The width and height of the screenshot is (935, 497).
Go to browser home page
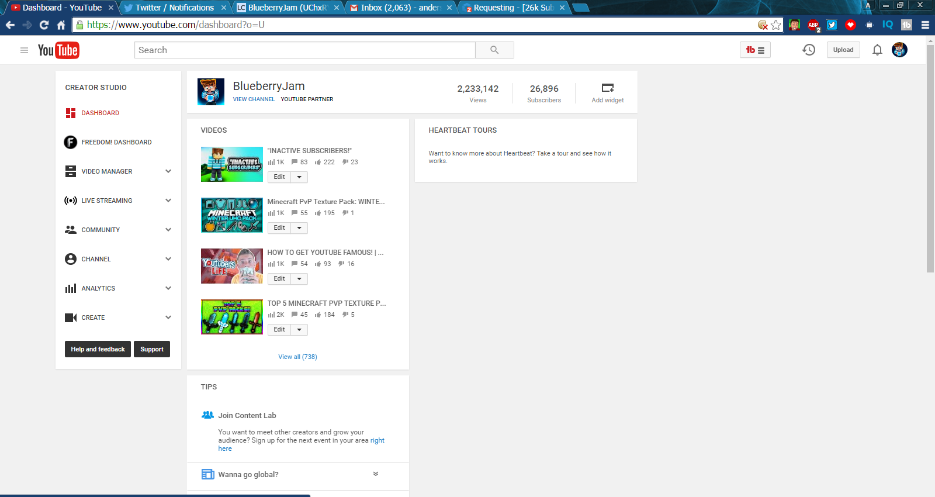coord(61,25)
